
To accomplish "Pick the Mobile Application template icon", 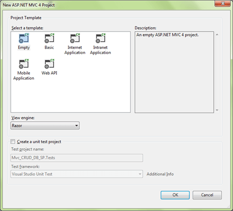I will coord(24,63).
